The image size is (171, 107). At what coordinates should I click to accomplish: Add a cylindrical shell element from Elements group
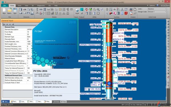click(21, 9)
